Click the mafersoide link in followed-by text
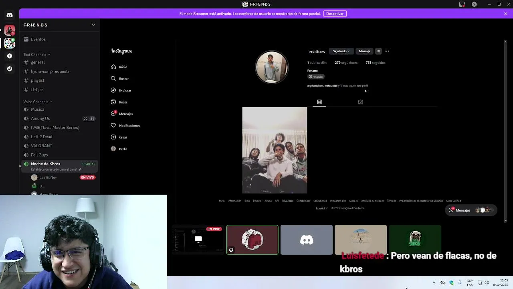This screenshot has width=513, height=289. 331,86
